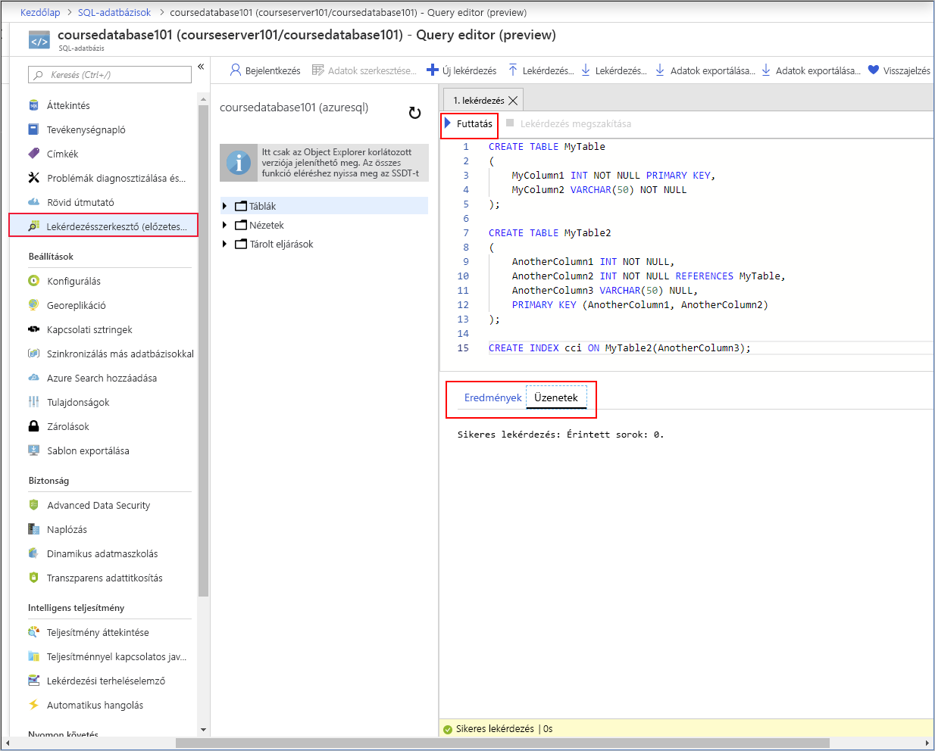Collapse the left menu with the double chevron
This screenshot has width=935, height=751.
point(201,67)
